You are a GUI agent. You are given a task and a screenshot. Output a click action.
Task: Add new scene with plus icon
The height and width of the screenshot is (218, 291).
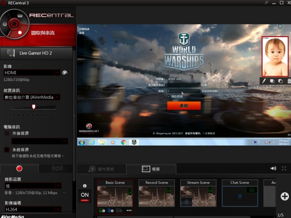(285, 196)
